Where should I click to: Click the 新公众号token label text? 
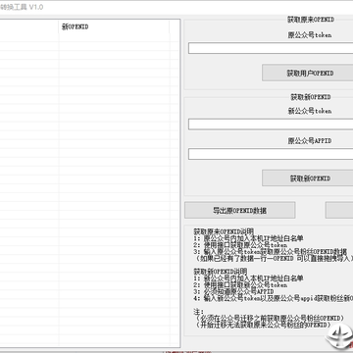(310, 111)
